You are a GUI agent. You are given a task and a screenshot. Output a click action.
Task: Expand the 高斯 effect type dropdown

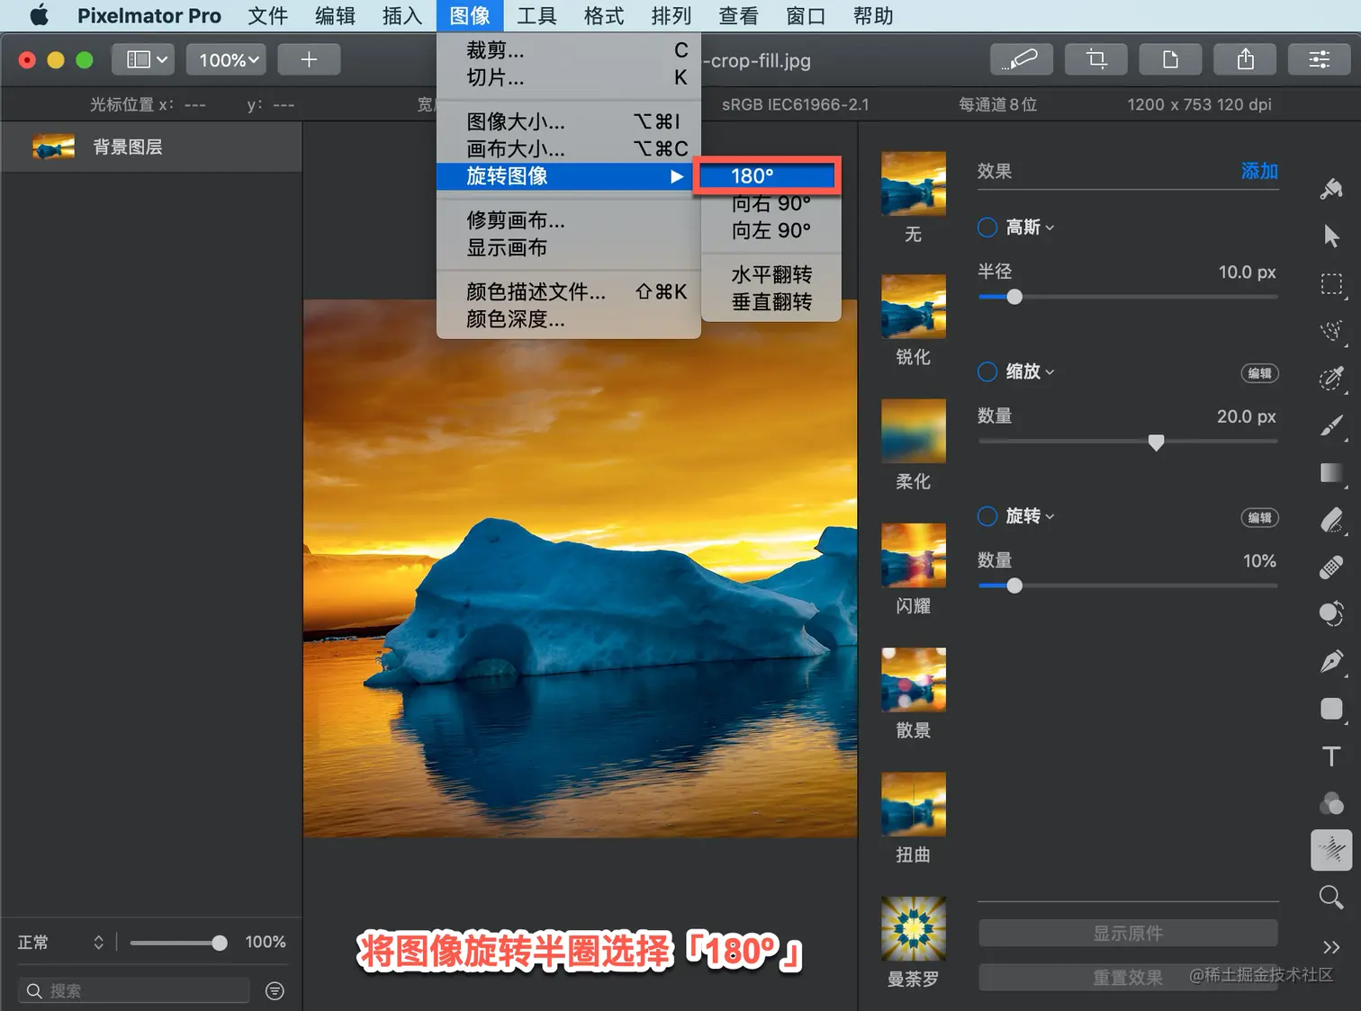point(1030,228)
